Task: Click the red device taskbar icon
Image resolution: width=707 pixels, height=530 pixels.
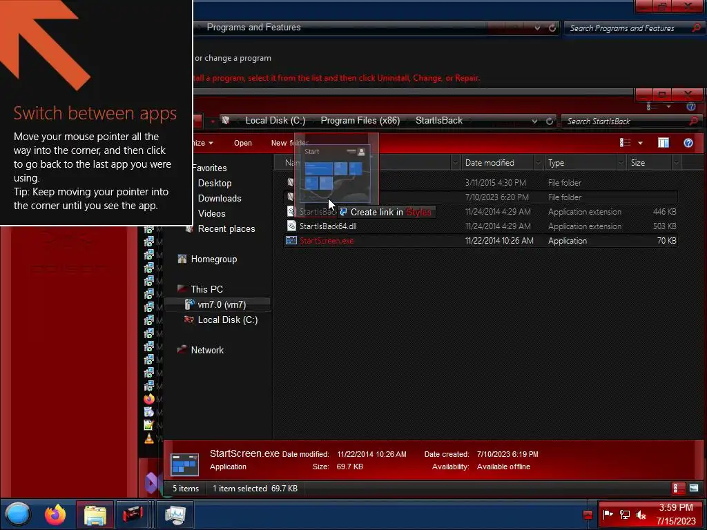Action: (x=133, y=515)
